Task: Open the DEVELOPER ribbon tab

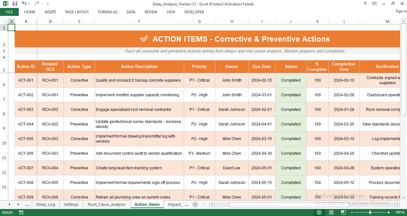Action: (194, 12)
